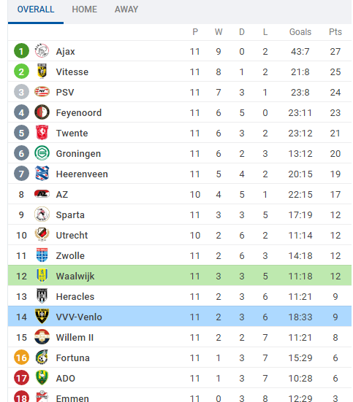Click the Groningen green logo
This screenshot has width=353, height=402.
pos(42,153)
